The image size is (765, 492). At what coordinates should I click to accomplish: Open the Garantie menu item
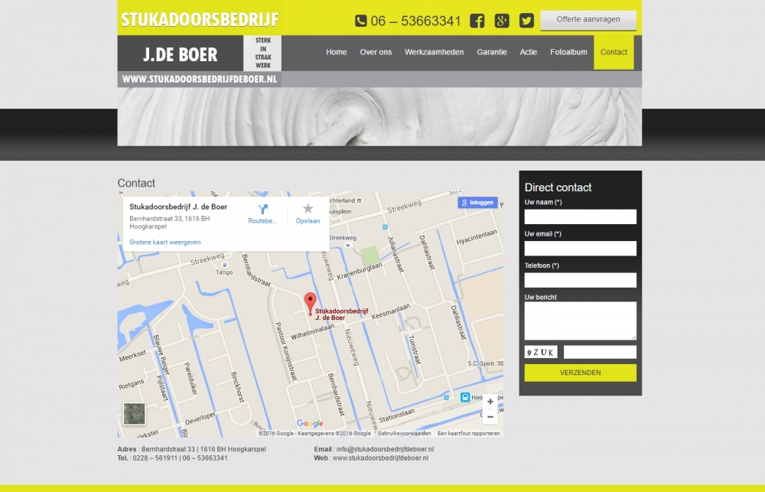[492, 52]
